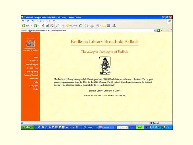The image size is (193, 145).
Task: Open the History clock icon
Action: pos(80,26)
